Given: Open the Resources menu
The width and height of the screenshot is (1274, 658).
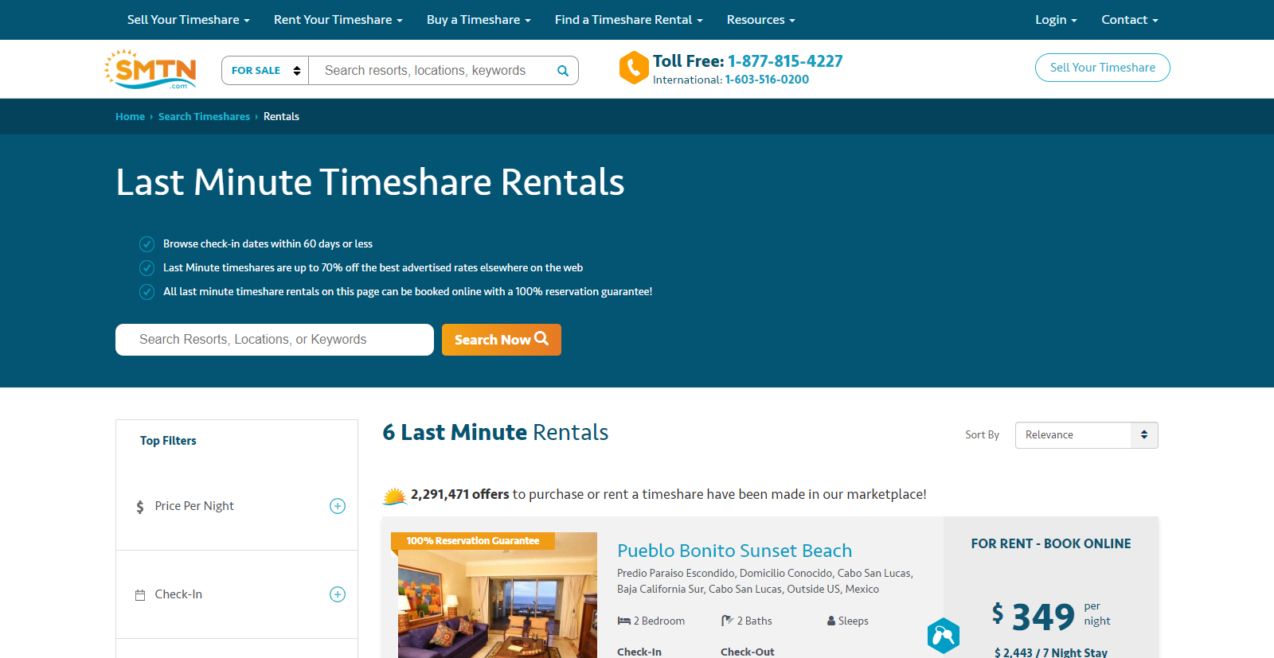Looking at the screenshot, I should click(761, 20).
